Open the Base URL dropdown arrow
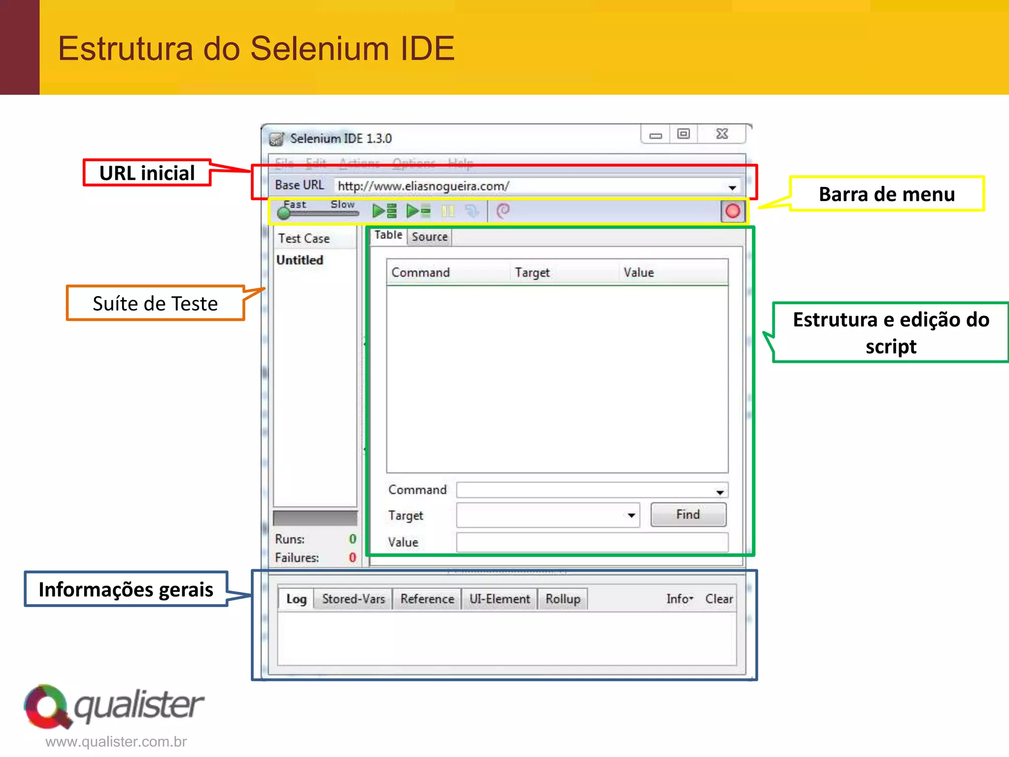Viewport: 1009px width, 757px height. 732,187
